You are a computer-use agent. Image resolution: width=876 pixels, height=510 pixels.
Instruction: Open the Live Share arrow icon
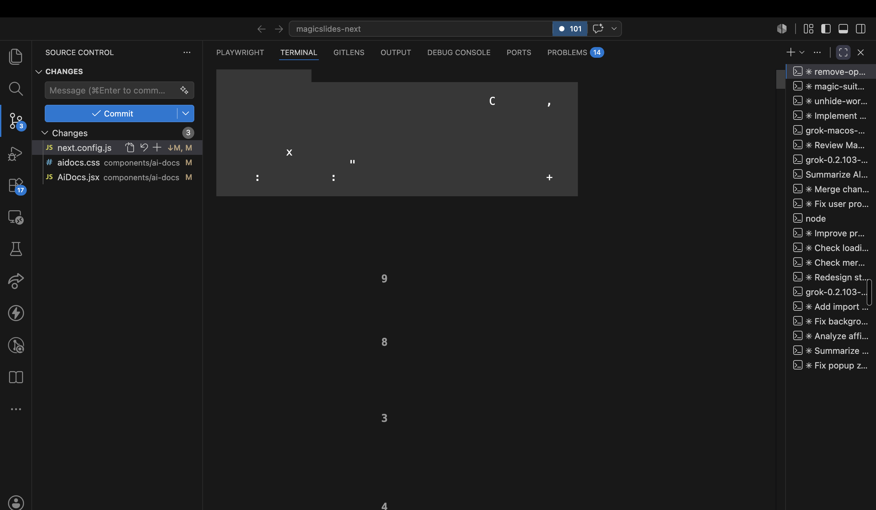(x=16, y=281)
